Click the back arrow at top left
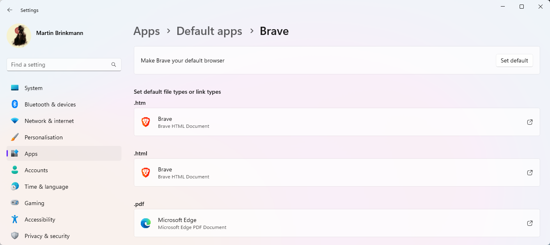Screen dimensions: 550x245 coord(9,9)
